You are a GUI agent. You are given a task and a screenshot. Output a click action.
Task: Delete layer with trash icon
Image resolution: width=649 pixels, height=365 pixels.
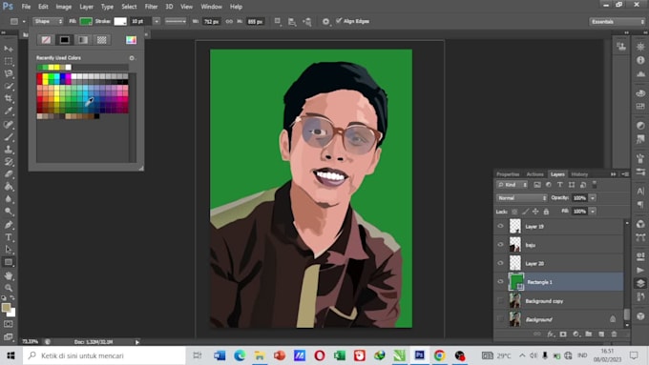[x=614, y=334]
